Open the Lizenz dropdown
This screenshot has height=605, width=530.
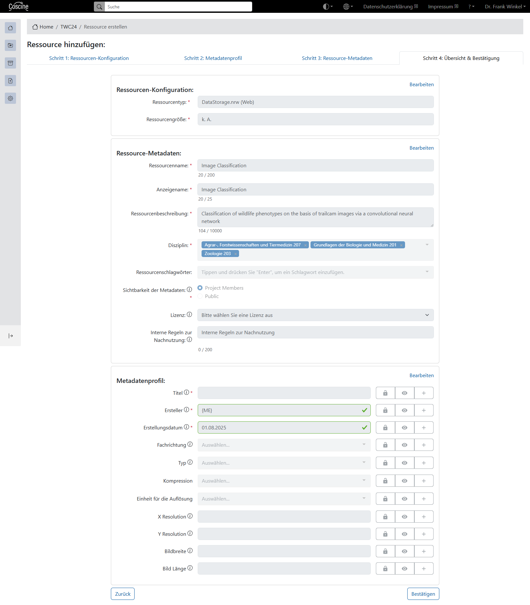tap(316, 315)
